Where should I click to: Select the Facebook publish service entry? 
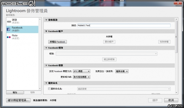[x=22, y=29]
